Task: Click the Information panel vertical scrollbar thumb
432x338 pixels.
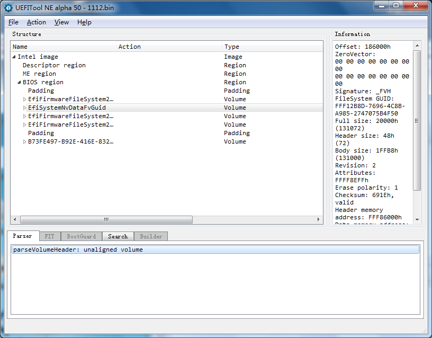Action: (417, 120)
